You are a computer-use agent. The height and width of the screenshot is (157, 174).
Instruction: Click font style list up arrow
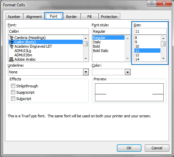point(128,38)
